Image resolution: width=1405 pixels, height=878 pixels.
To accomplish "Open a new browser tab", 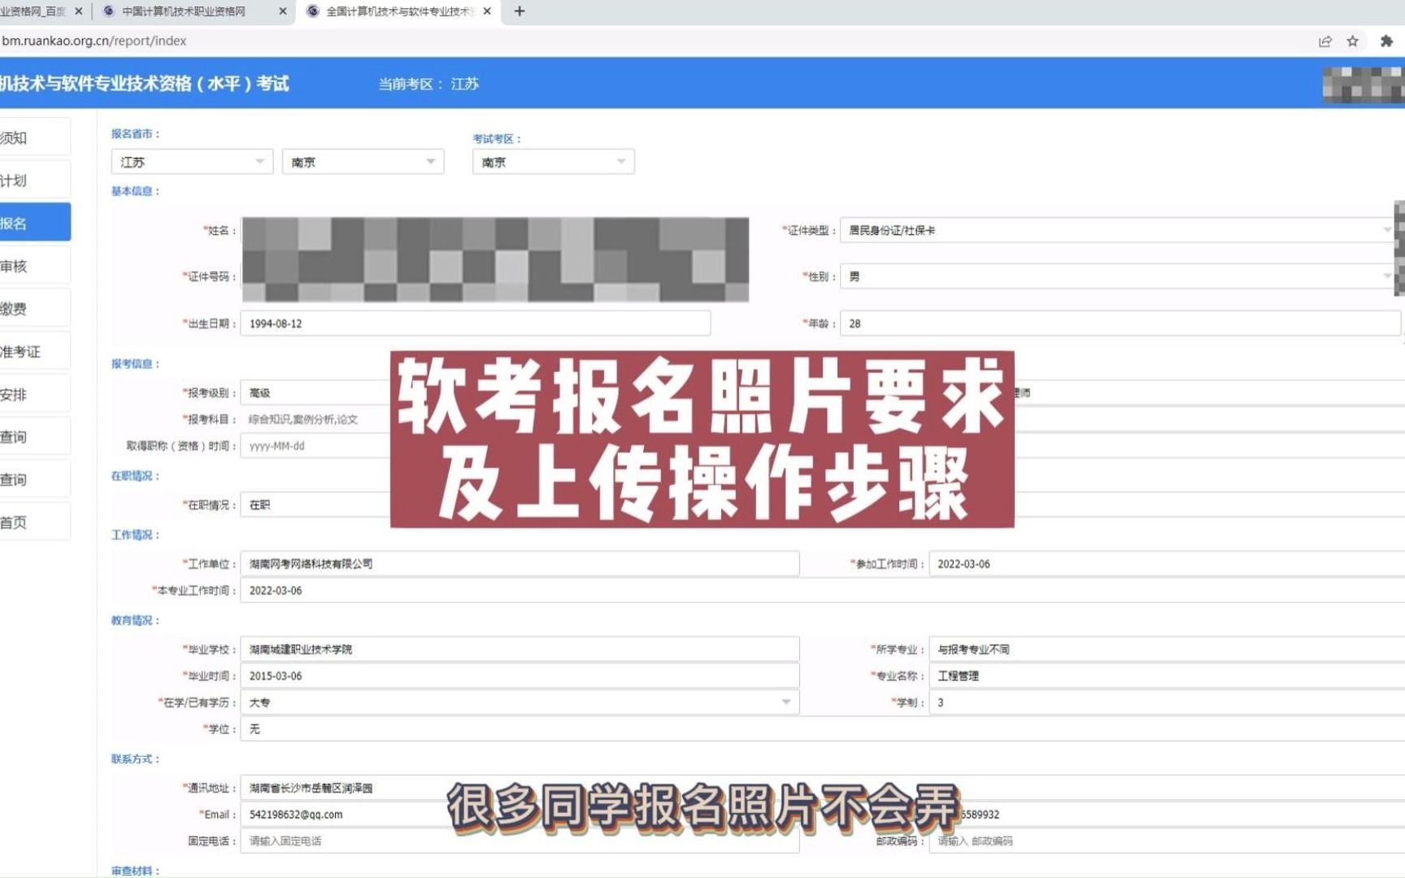I will pyautogui.click(x=520, y=11).
